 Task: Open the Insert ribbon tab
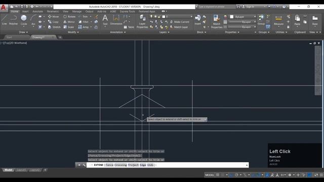coord(25,11)
